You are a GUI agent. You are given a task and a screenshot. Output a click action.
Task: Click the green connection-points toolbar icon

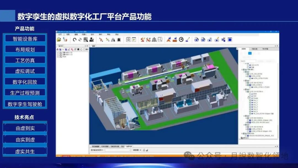pyautogui.click(x=107, y=40)
